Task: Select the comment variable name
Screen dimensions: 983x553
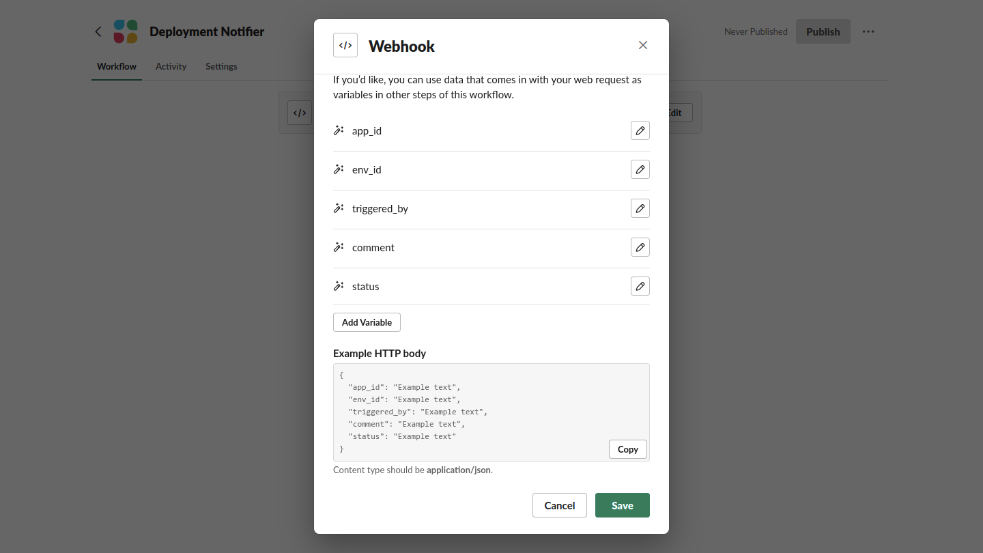Action: tap(373, 247)
